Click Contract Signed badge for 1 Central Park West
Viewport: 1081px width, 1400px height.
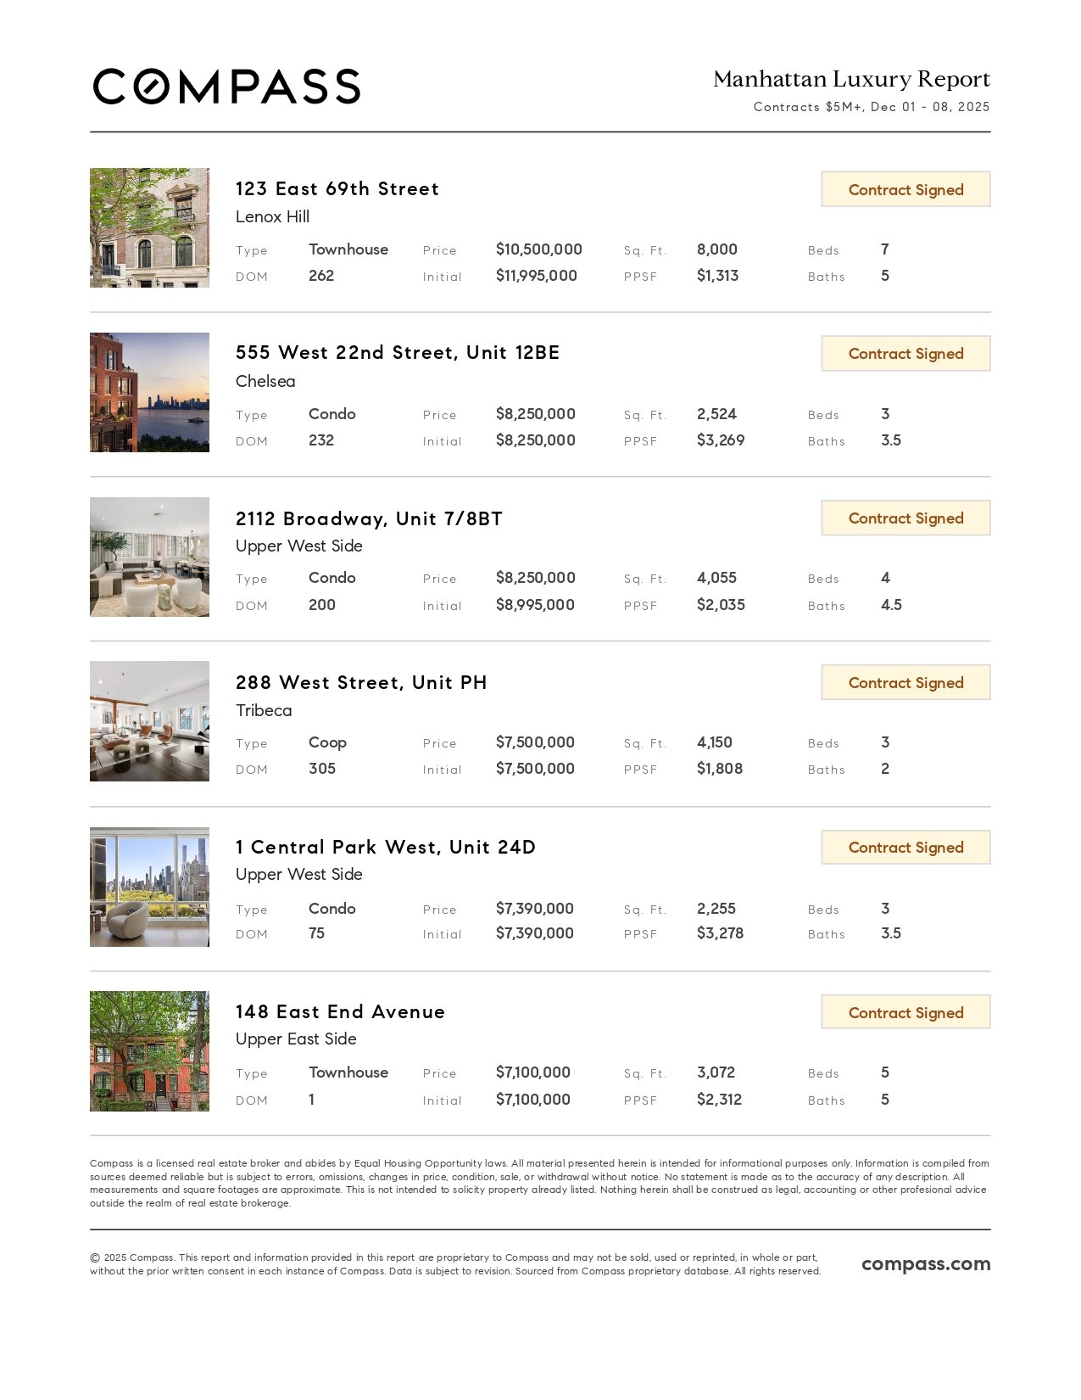pos(905,848)
